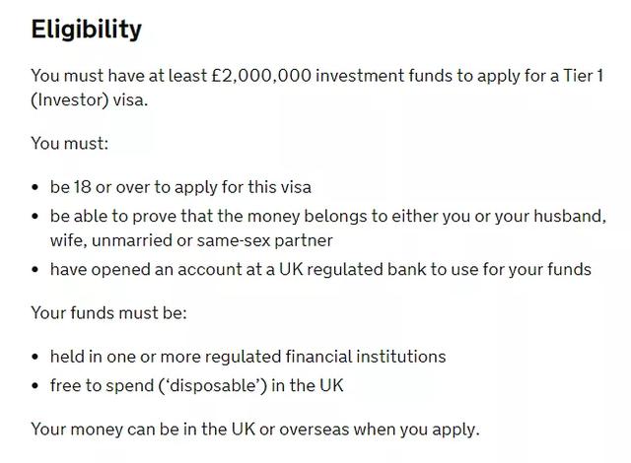Click the text 'overseas when you apply.'
Screen dimensions: 631x463
380,430
